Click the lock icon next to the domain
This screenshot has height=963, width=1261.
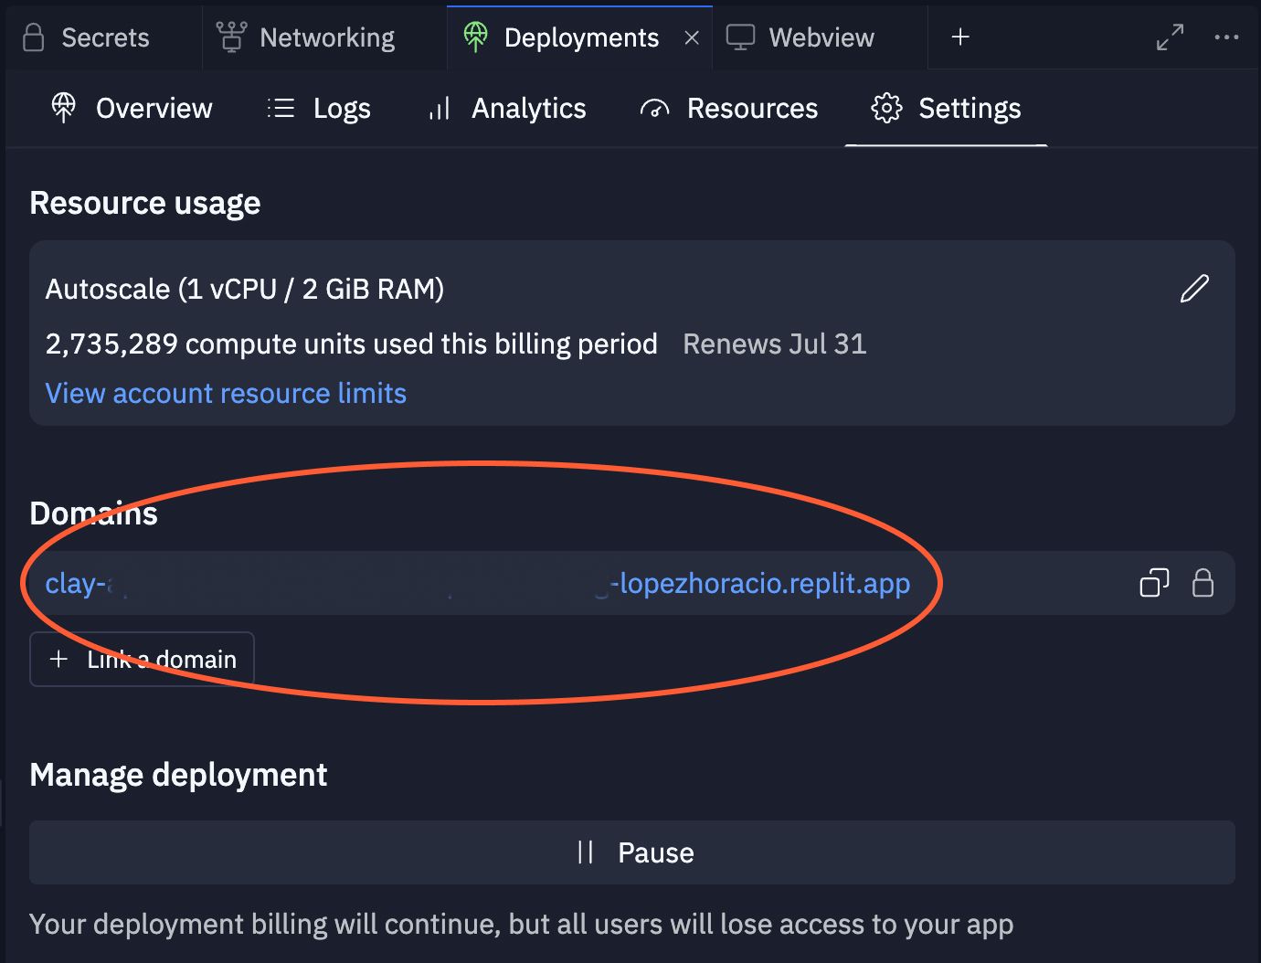[1203, 583]
